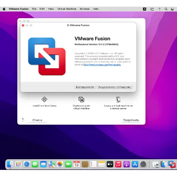Click the question mark help button

[23, 119]
